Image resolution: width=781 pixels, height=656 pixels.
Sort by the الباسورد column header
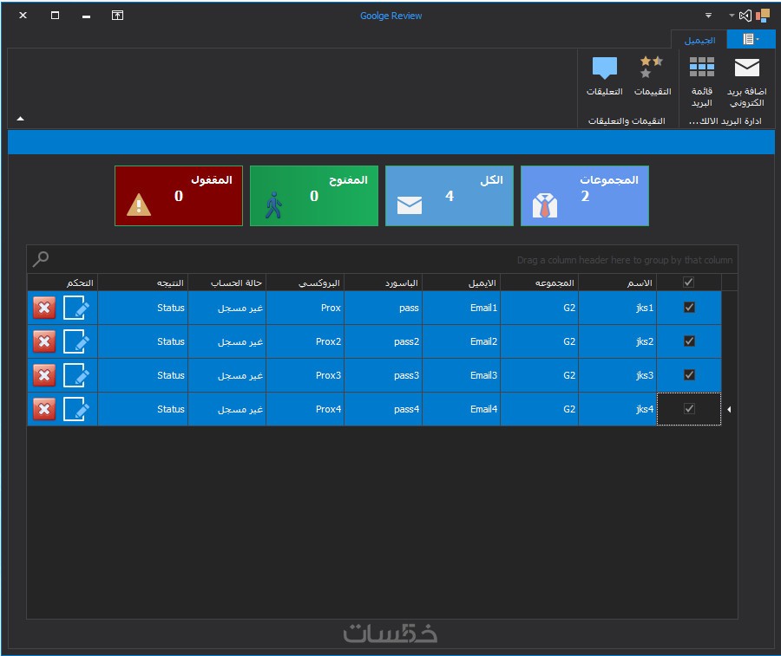[x=383, y=283]
